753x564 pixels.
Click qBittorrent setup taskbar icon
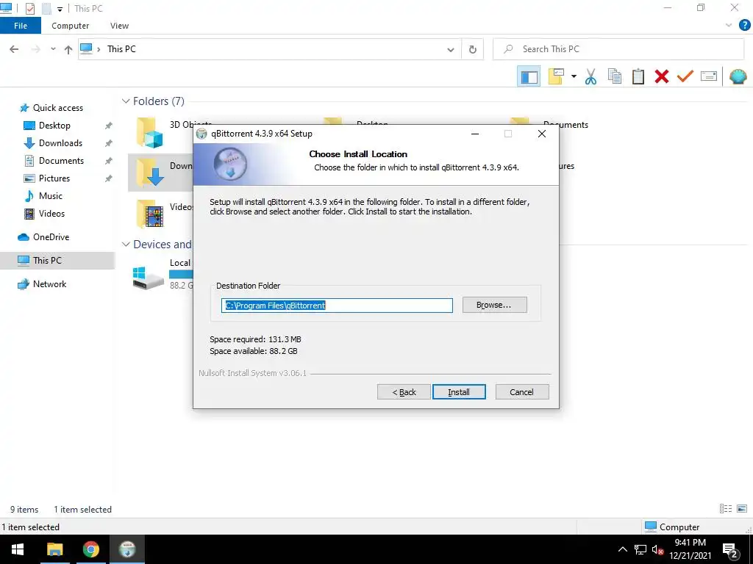(x=127, y=549)
